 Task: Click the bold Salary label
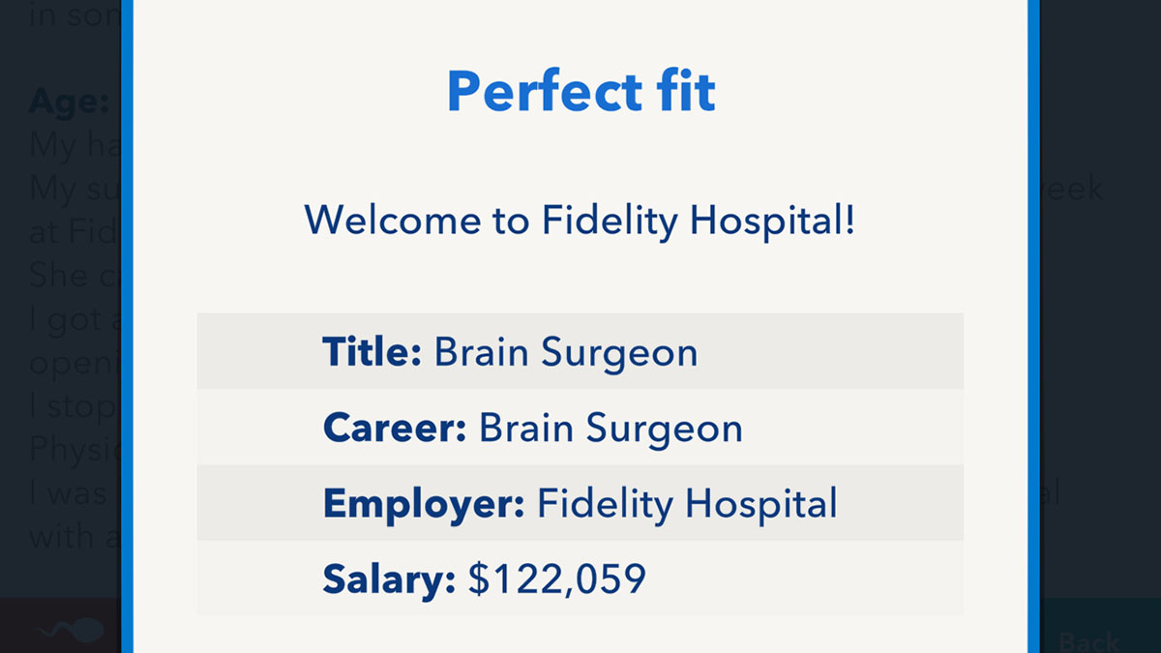click(x=389, y=579)
